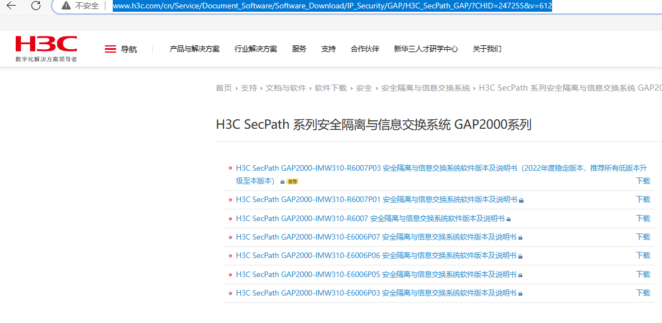Open 关于我们 menu
The height and width of the screenshot is (323, 662).
coord(487,49)
